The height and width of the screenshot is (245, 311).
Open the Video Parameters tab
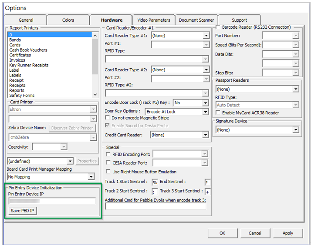[154, 20]
